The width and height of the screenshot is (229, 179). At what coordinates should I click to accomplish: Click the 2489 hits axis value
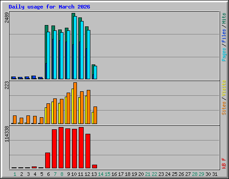tap(7, 17)
